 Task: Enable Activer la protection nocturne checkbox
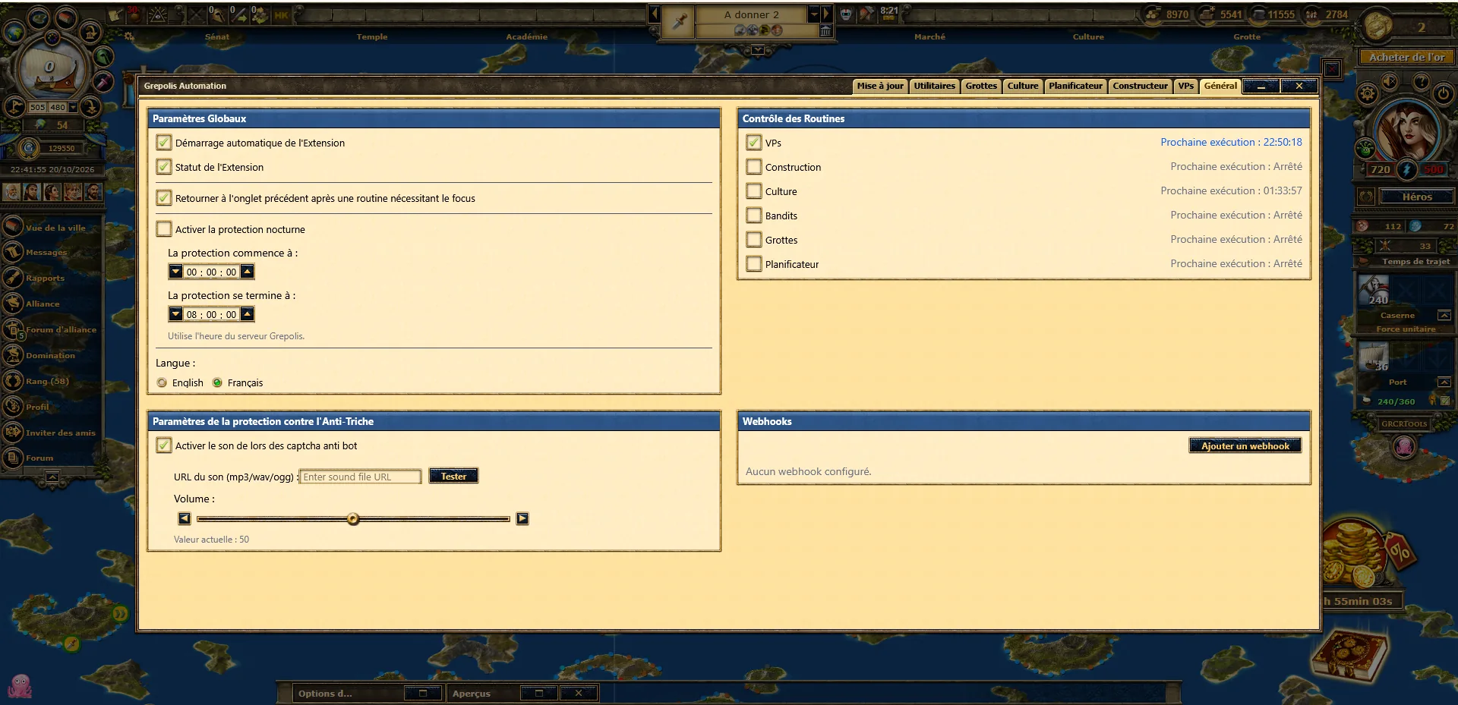(164, 229)
